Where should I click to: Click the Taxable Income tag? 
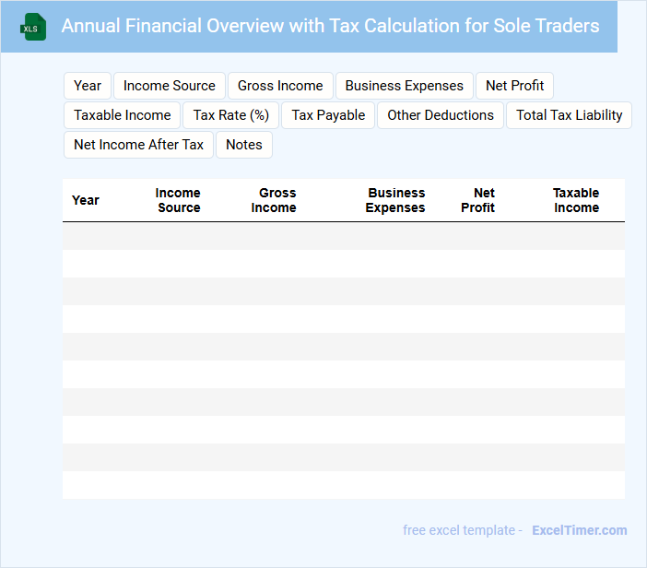coord(123,115)
